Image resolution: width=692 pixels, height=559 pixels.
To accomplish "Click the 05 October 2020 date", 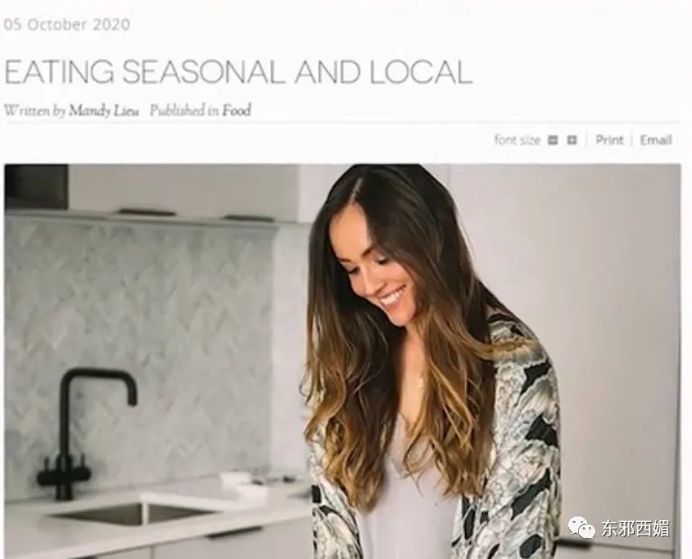I will click(67, 24).
